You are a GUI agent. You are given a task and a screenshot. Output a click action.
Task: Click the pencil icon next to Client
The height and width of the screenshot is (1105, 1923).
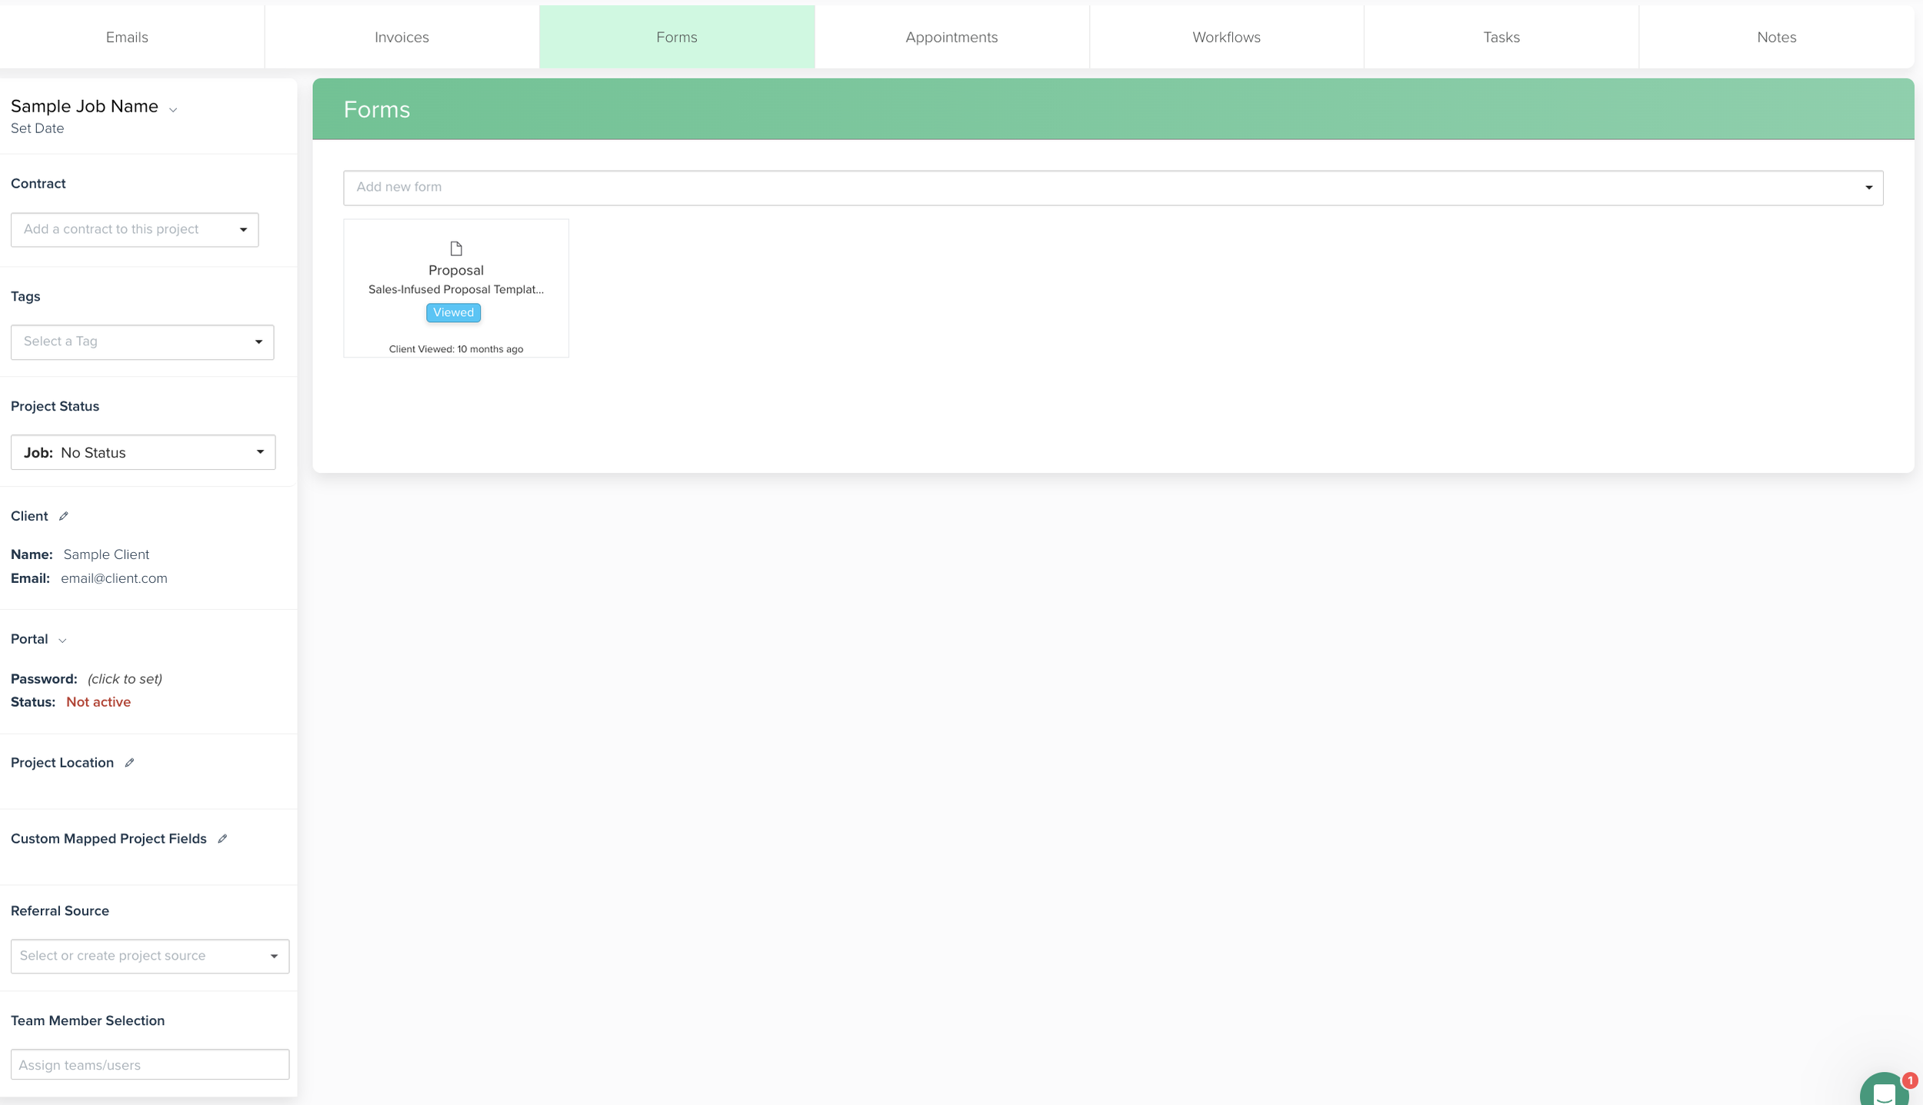point(64,516)
